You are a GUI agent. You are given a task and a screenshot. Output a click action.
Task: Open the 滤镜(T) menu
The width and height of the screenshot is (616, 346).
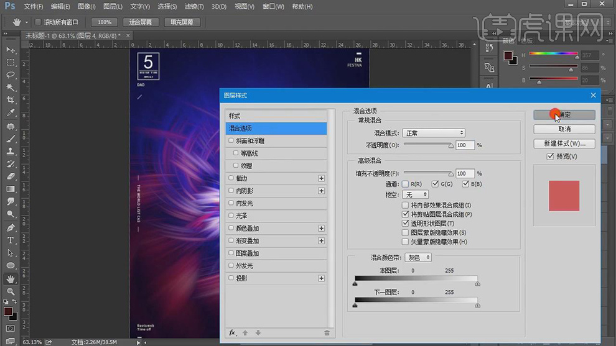pyautogui.click(x=195, y=7)
